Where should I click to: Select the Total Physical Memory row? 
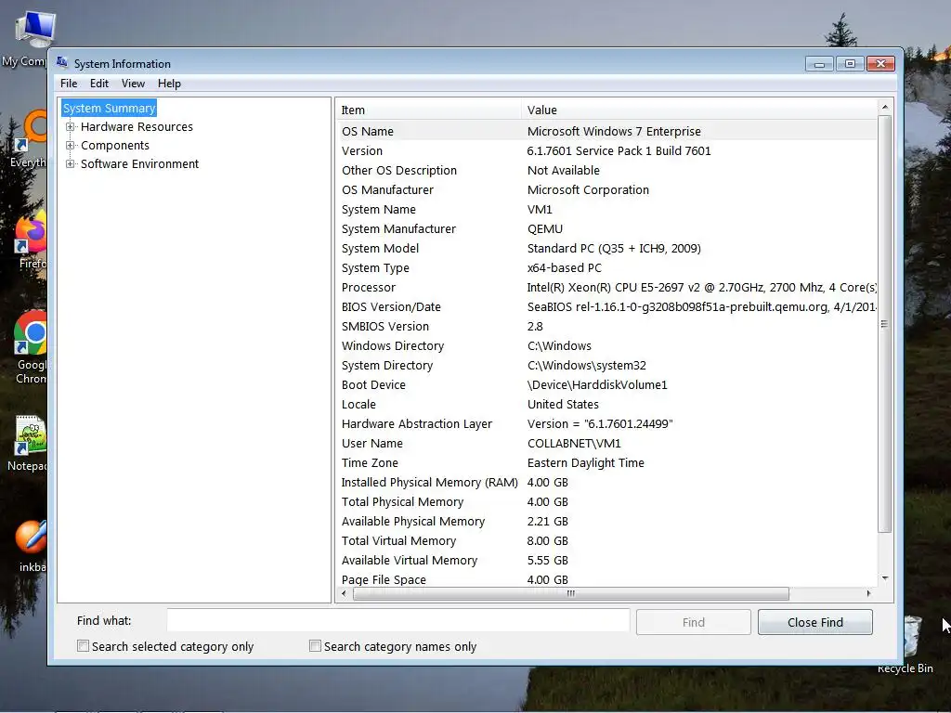[606, 501]
